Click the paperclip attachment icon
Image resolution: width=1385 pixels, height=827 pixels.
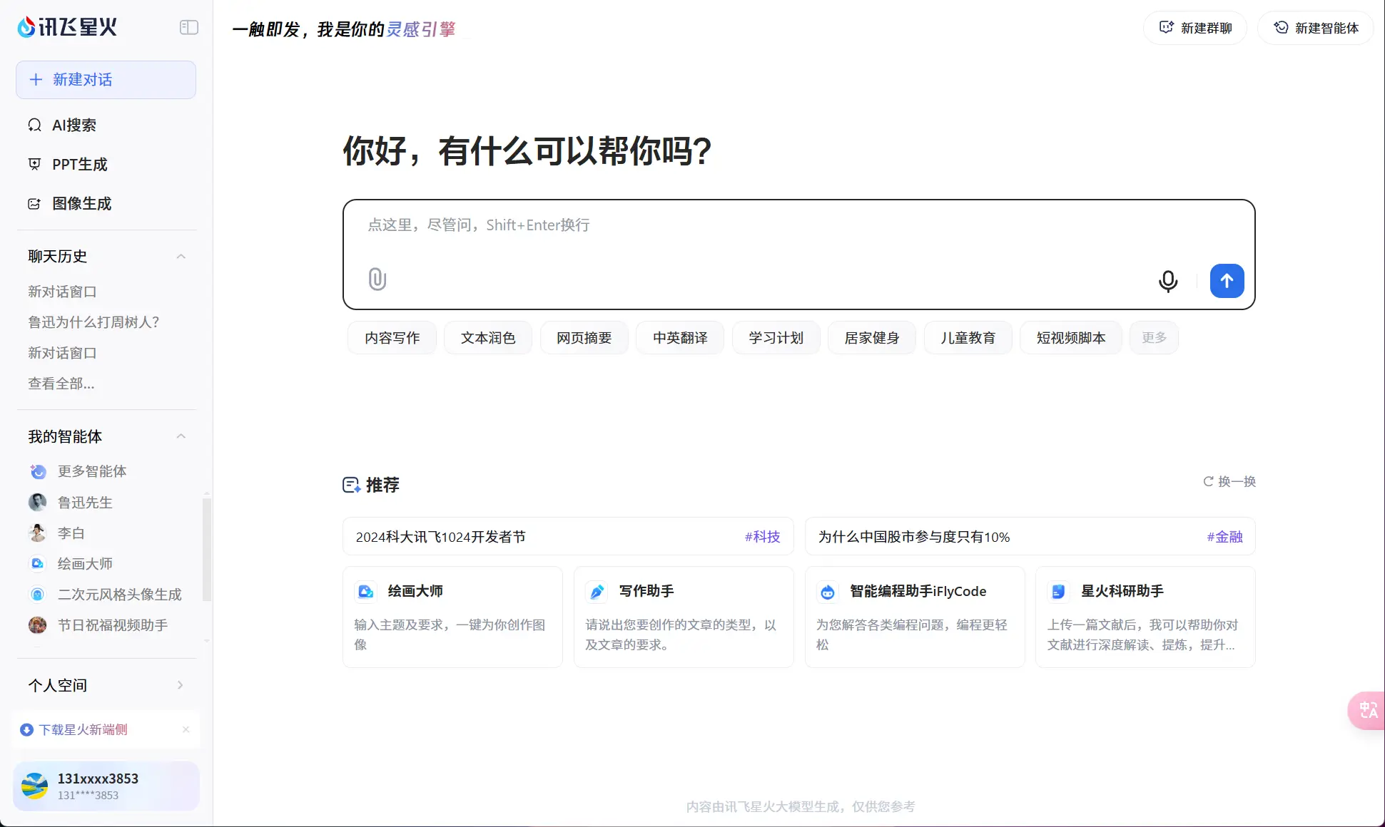377,279
